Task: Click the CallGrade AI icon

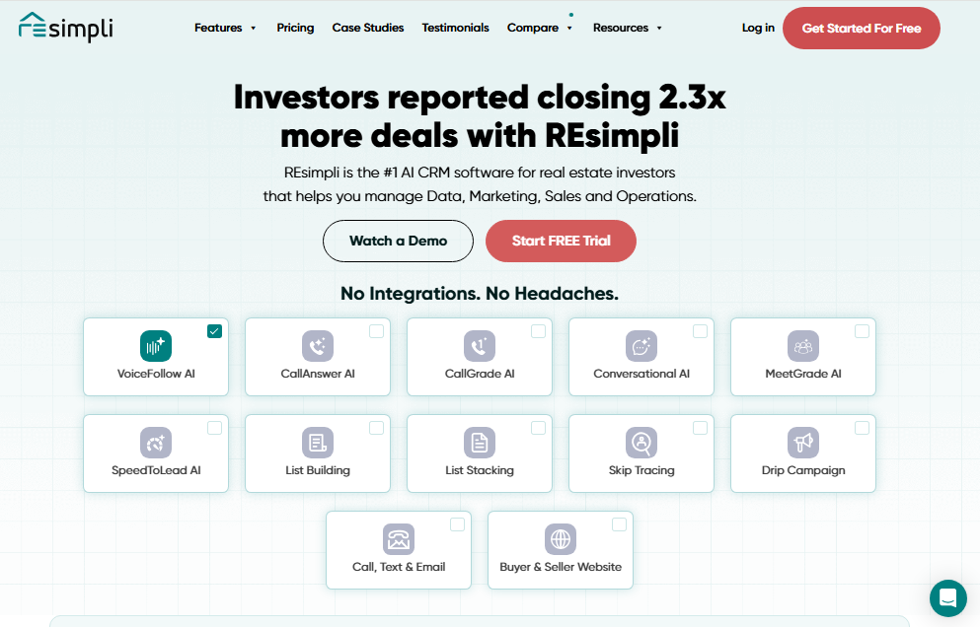Action: pos(479,345)
